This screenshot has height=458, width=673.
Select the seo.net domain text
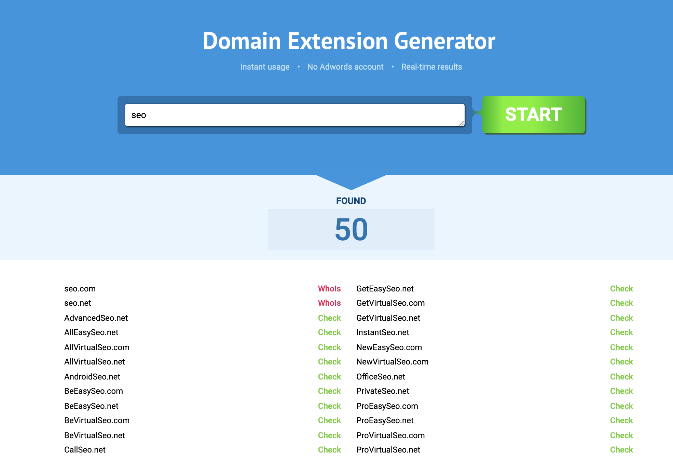78,303
